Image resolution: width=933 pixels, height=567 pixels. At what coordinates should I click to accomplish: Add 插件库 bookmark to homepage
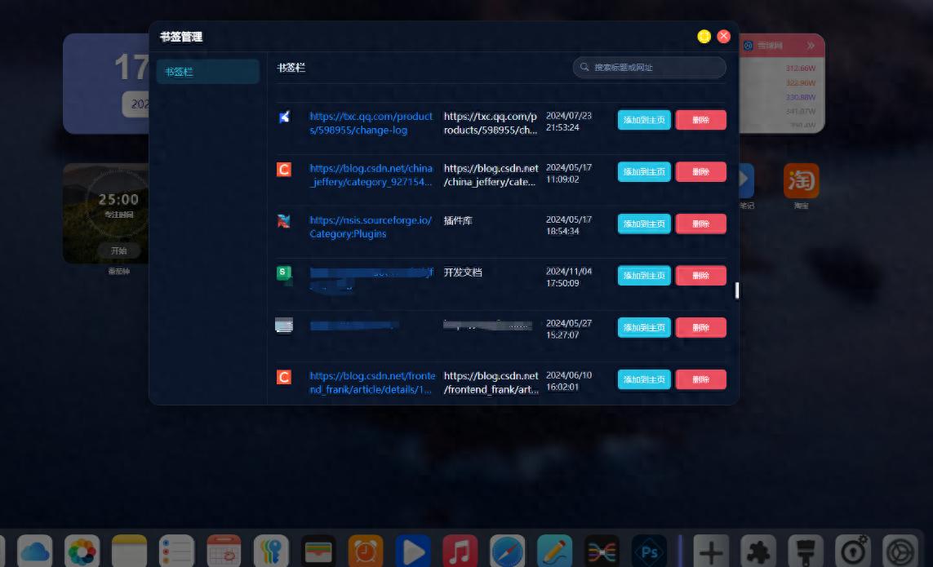tap(644, 224)
